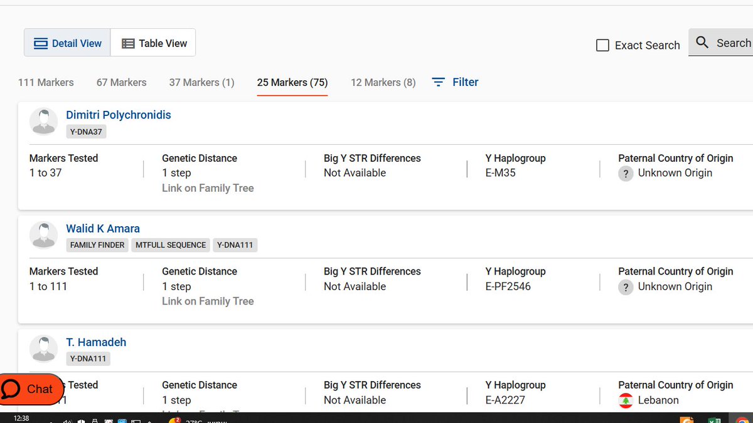The image size is (753, 423).
Task: Click '1 to 111' markers tested for Walid
Action: point(48,286)
